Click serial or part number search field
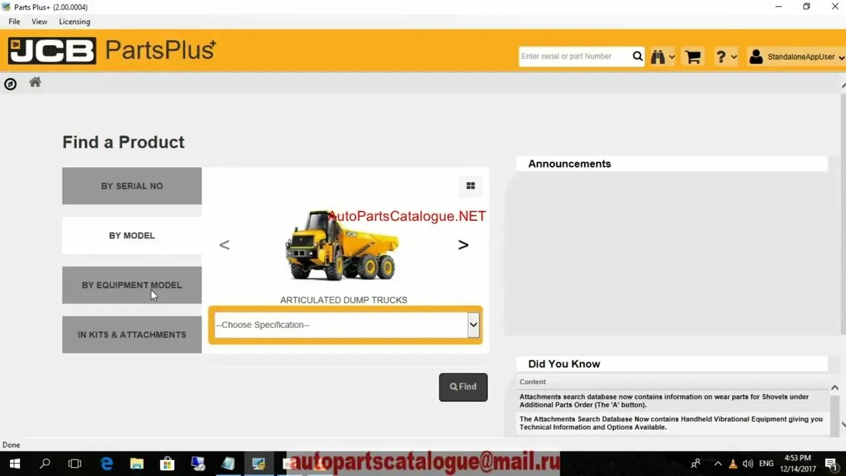This screenshot has width=846, height=476. (x=574, y=56)
